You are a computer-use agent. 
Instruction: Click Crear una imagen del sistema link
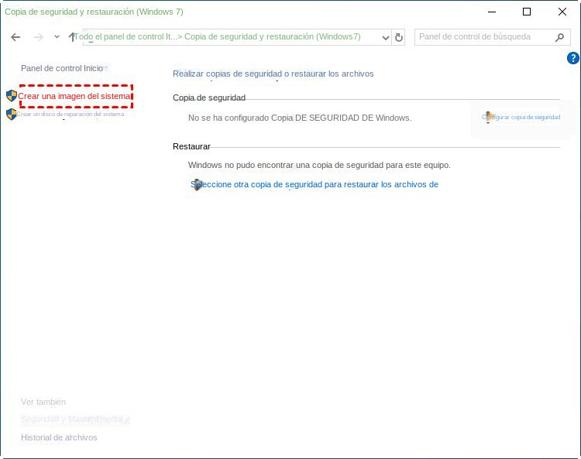(74, 96)
